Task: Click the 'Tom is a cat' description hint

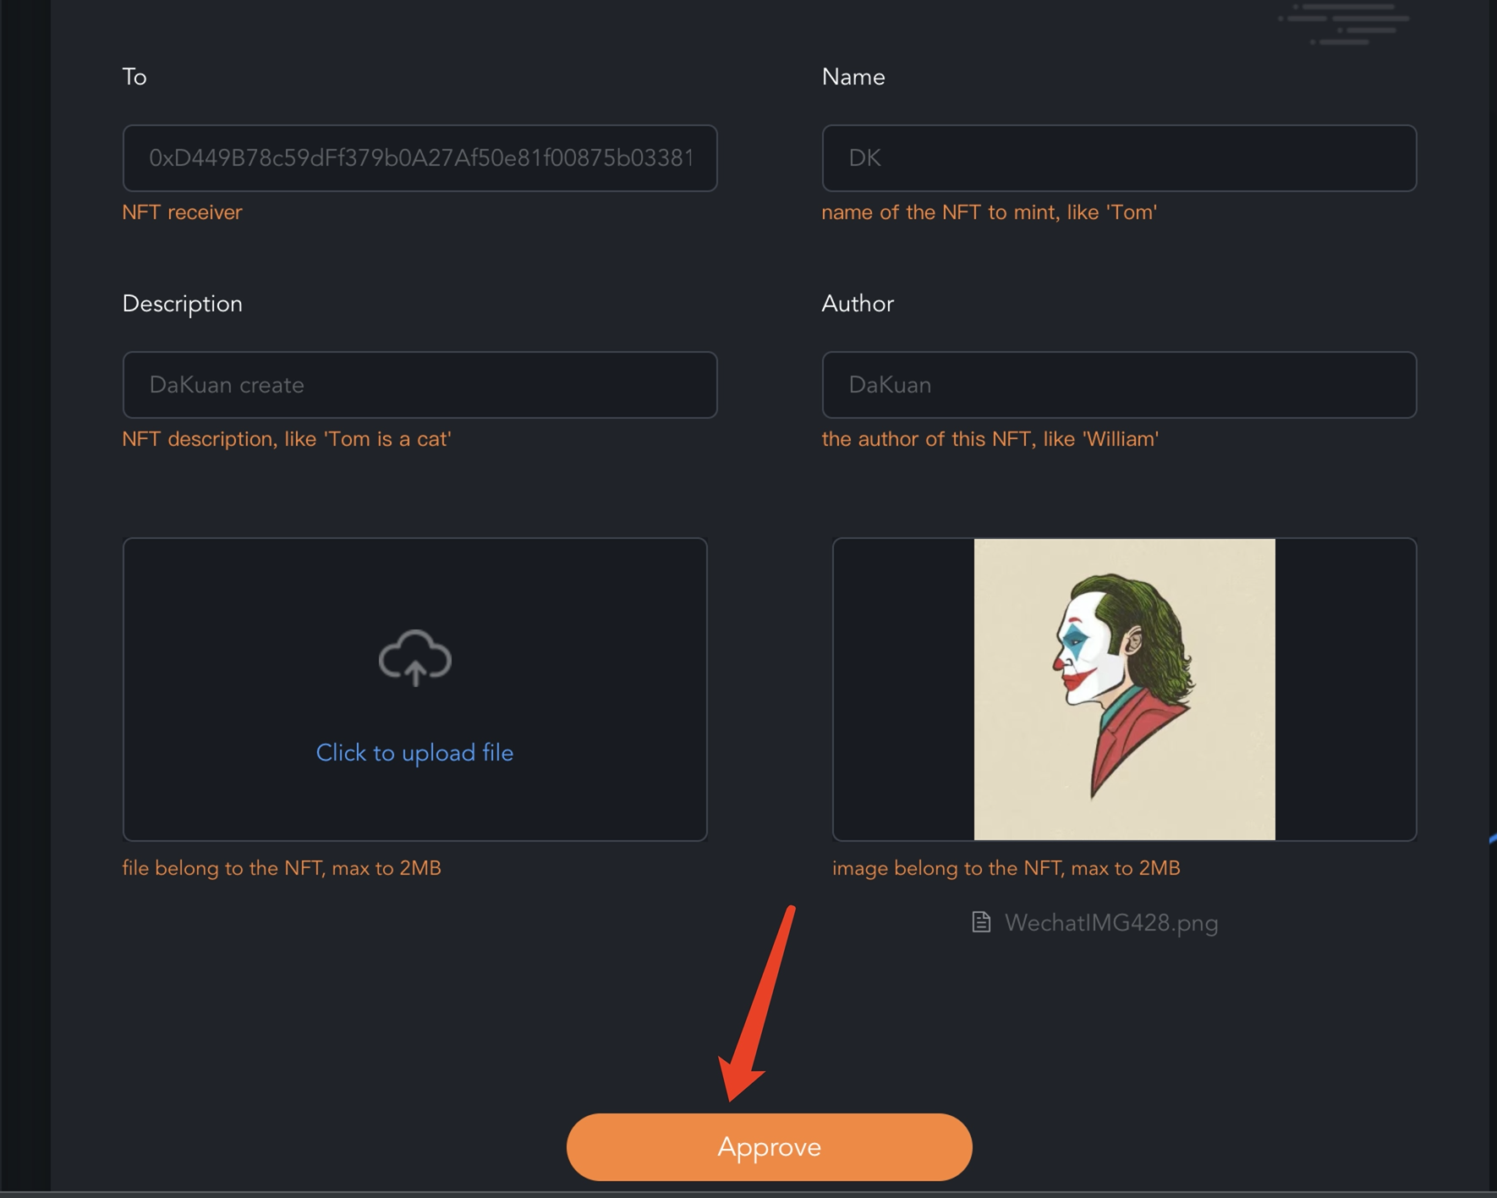Action: (287, 439)
